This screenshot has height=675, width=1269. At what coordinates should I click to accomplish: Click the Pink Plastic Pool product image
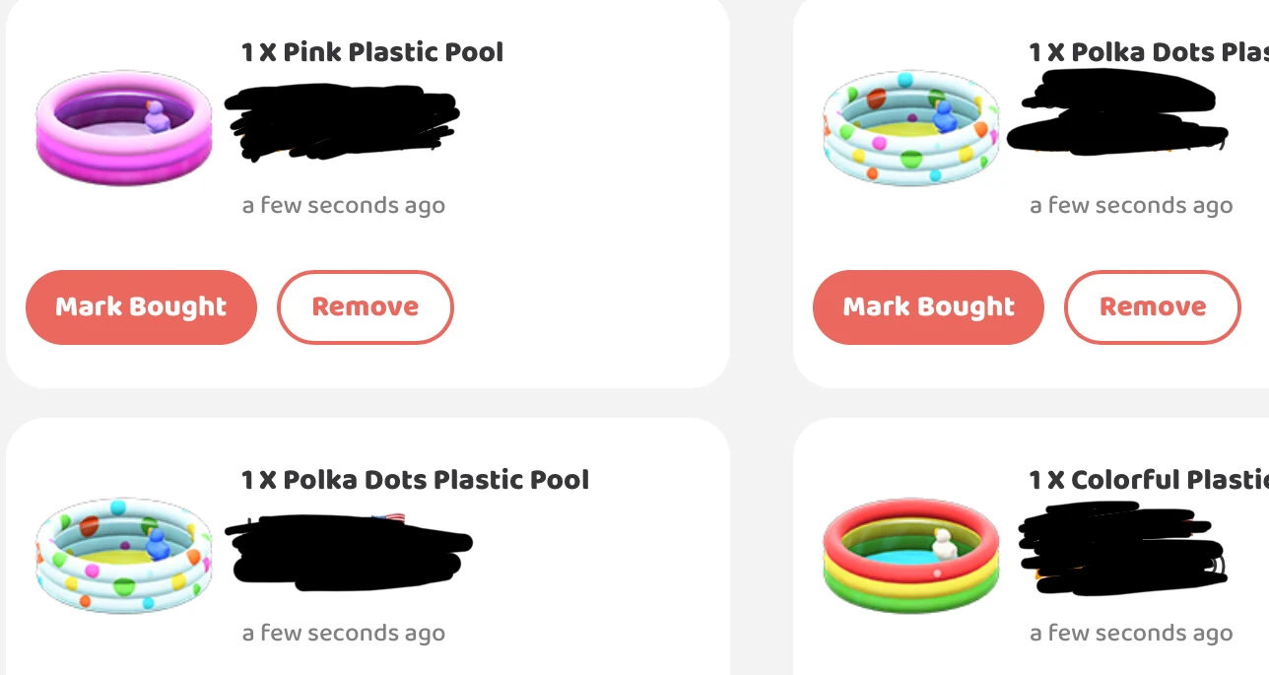click(122, 126)
